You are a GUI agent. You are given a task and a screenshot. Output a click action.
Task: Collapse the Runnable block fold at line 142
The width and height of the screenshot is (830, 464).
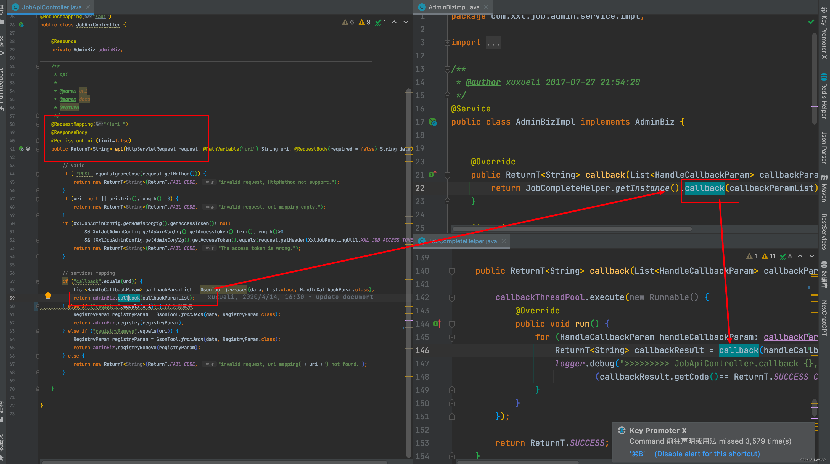coord(452,298)
